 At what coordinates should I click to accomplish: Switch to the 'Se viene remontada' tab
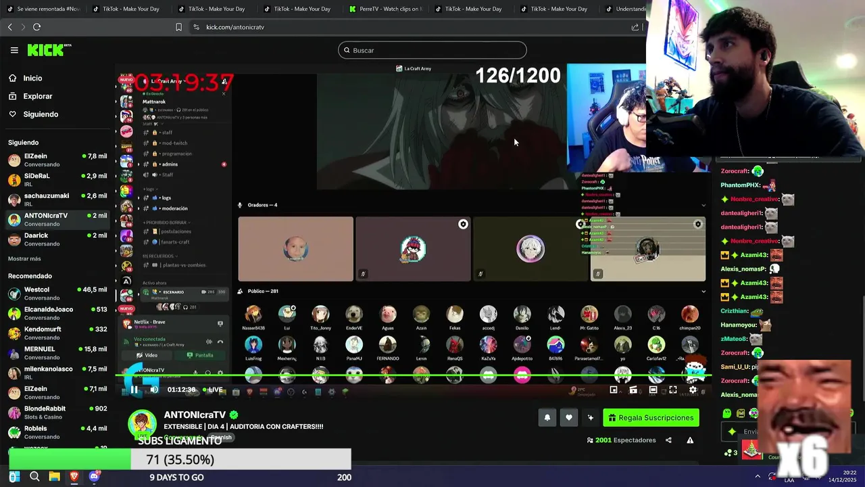click(43, 9)
